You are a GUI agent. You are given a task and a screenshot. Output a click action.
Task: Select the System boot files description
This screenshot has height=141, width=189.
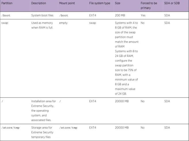(x=42, y=15)
